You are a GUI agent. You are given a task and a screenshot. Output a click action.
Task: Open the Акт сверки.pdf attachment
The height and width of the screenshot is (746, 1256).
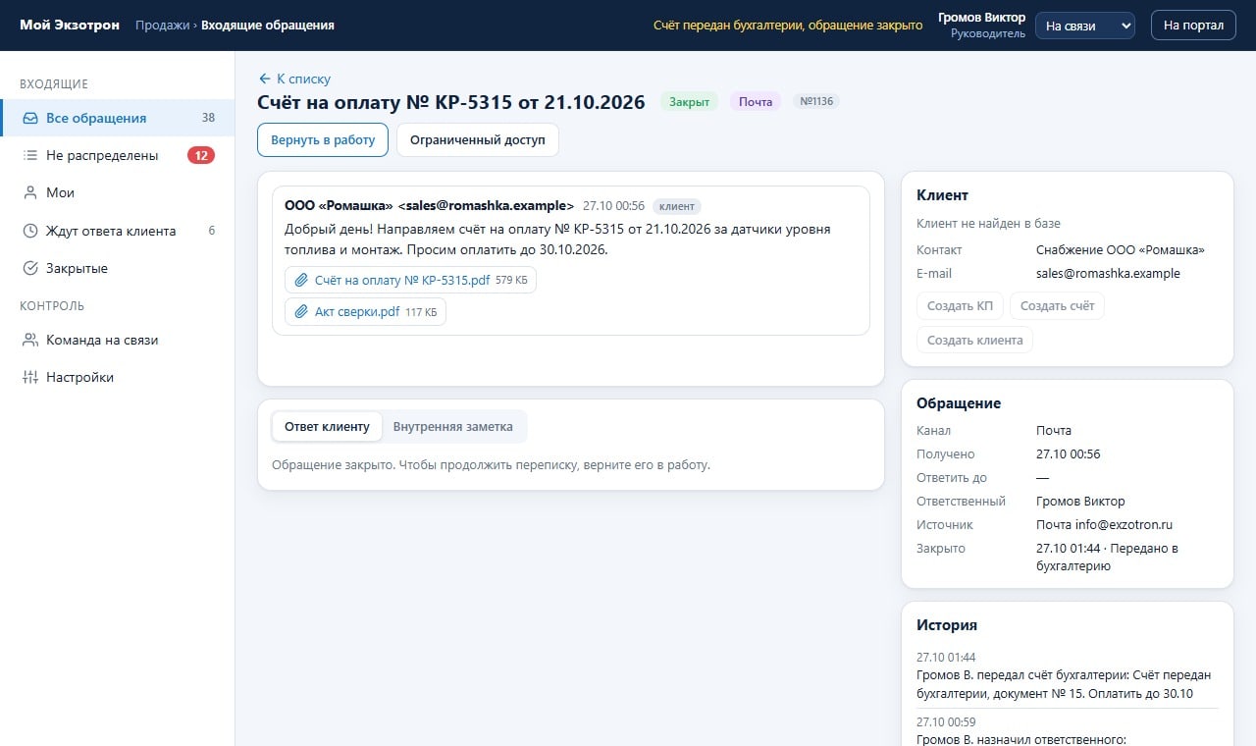click(365, 312)
